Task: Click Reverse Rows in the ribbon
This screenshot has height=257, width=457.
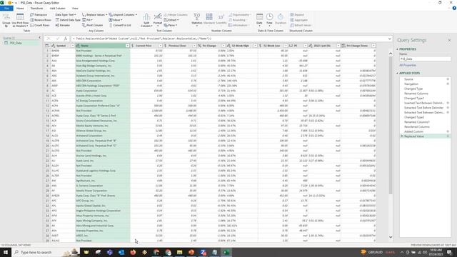Action: pyautogui.click(x=41, y=20)
